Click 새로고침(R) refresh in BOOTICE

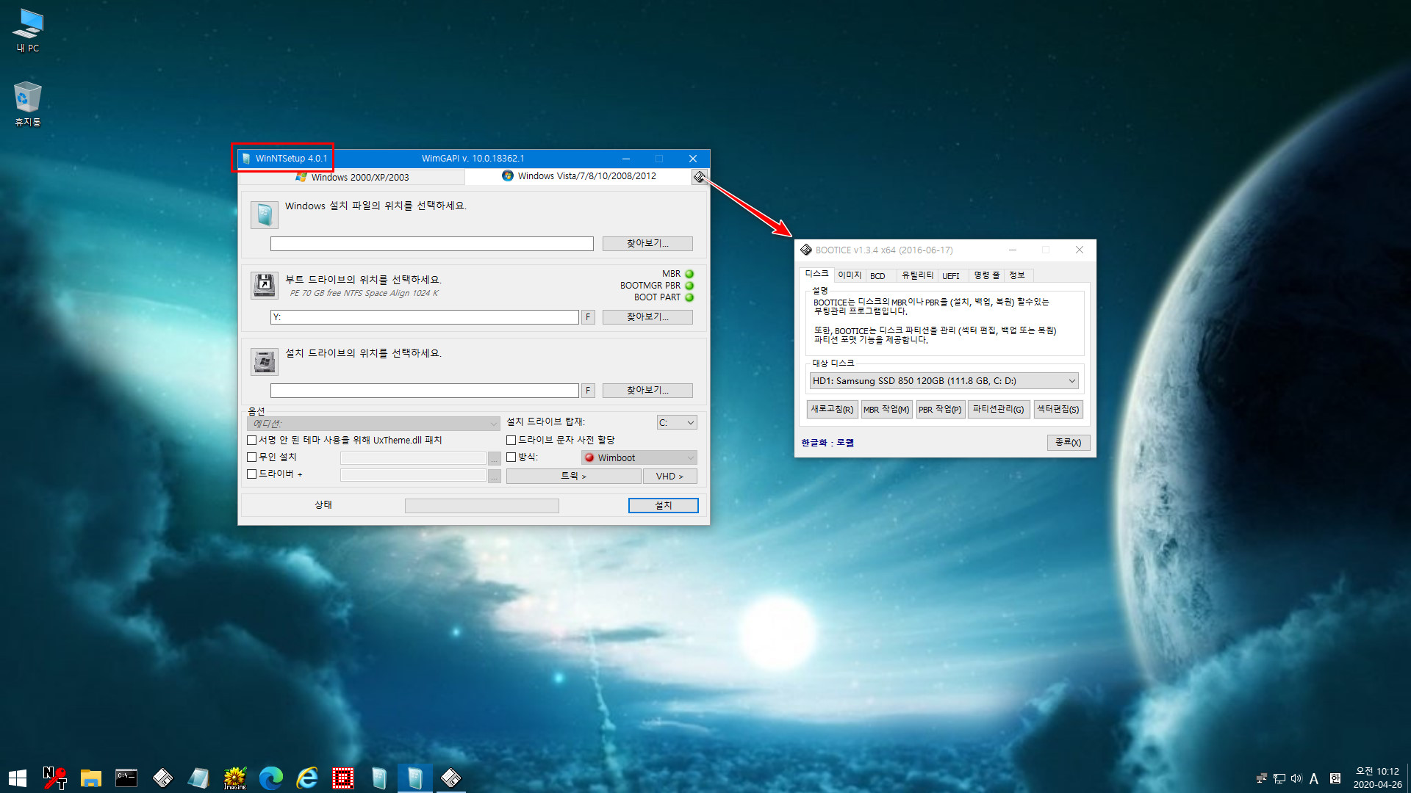[832, 410]
